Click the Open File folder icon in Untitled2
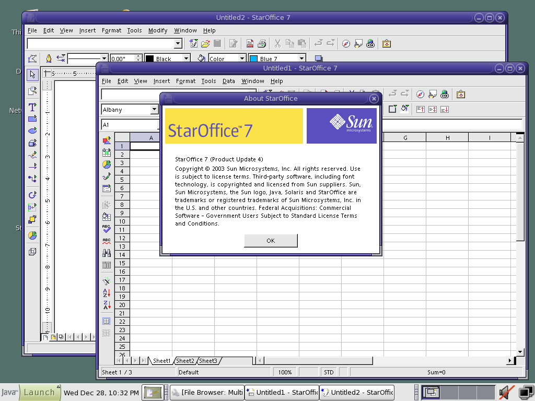The image size is (535, 401). coord(205,44)
